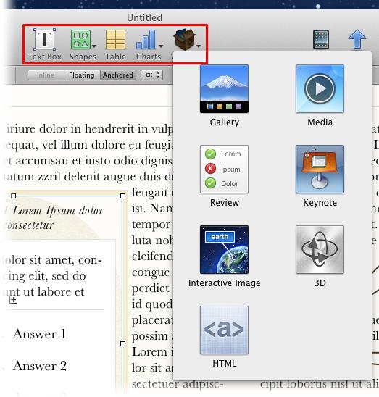The image size is (379, 397).
Task: Click the Widgets box icon
Action: [184, 39]
